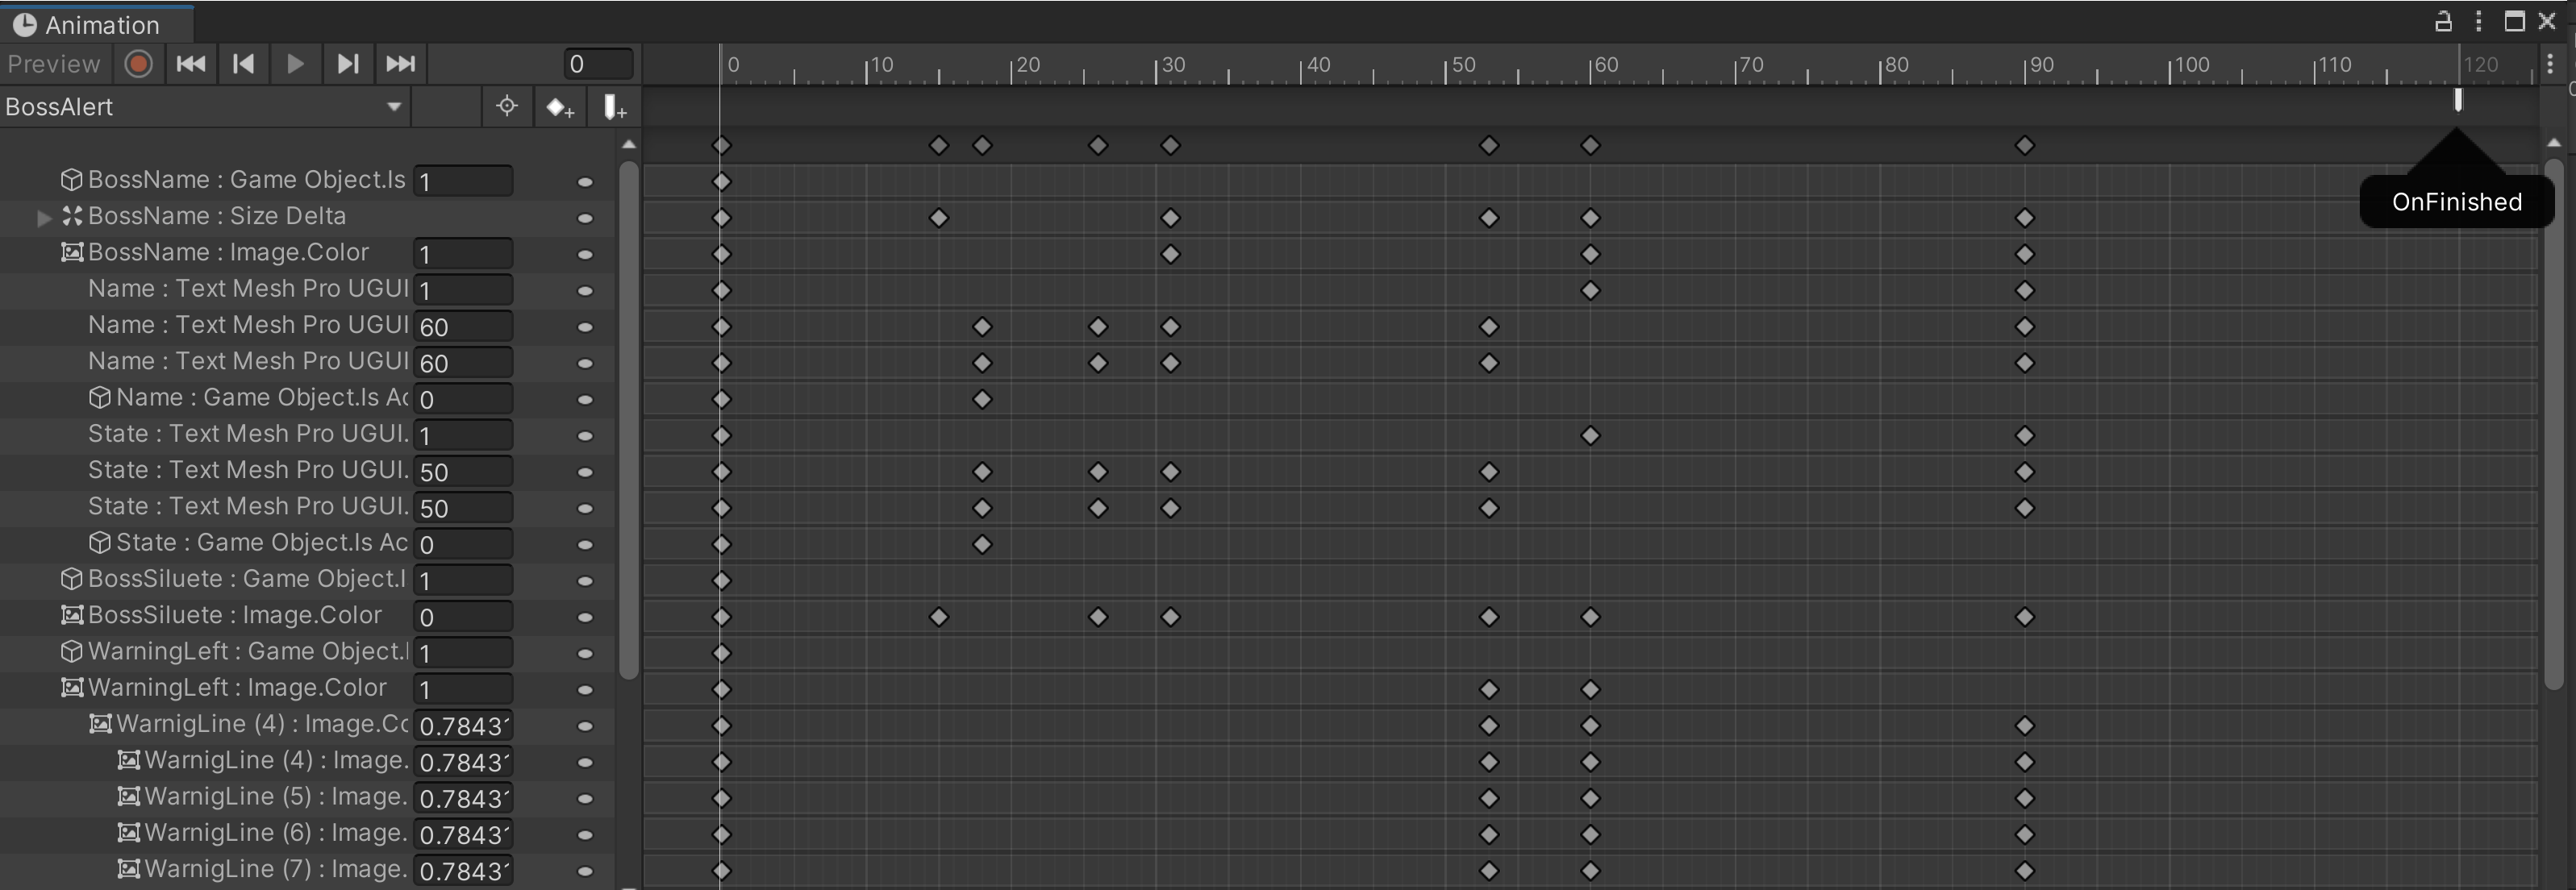Screen dimensions: 2576x890
Task: Play the BossAlert animation clip
Action: coord(295,64)
